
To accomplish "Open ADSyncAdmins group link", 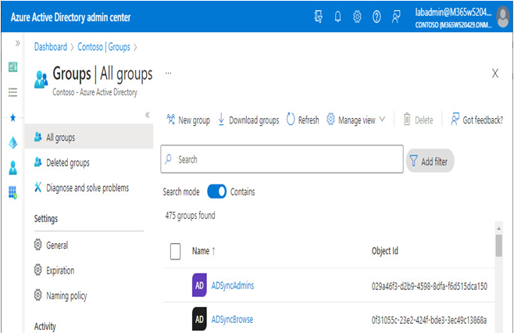I will pos(233,285).
